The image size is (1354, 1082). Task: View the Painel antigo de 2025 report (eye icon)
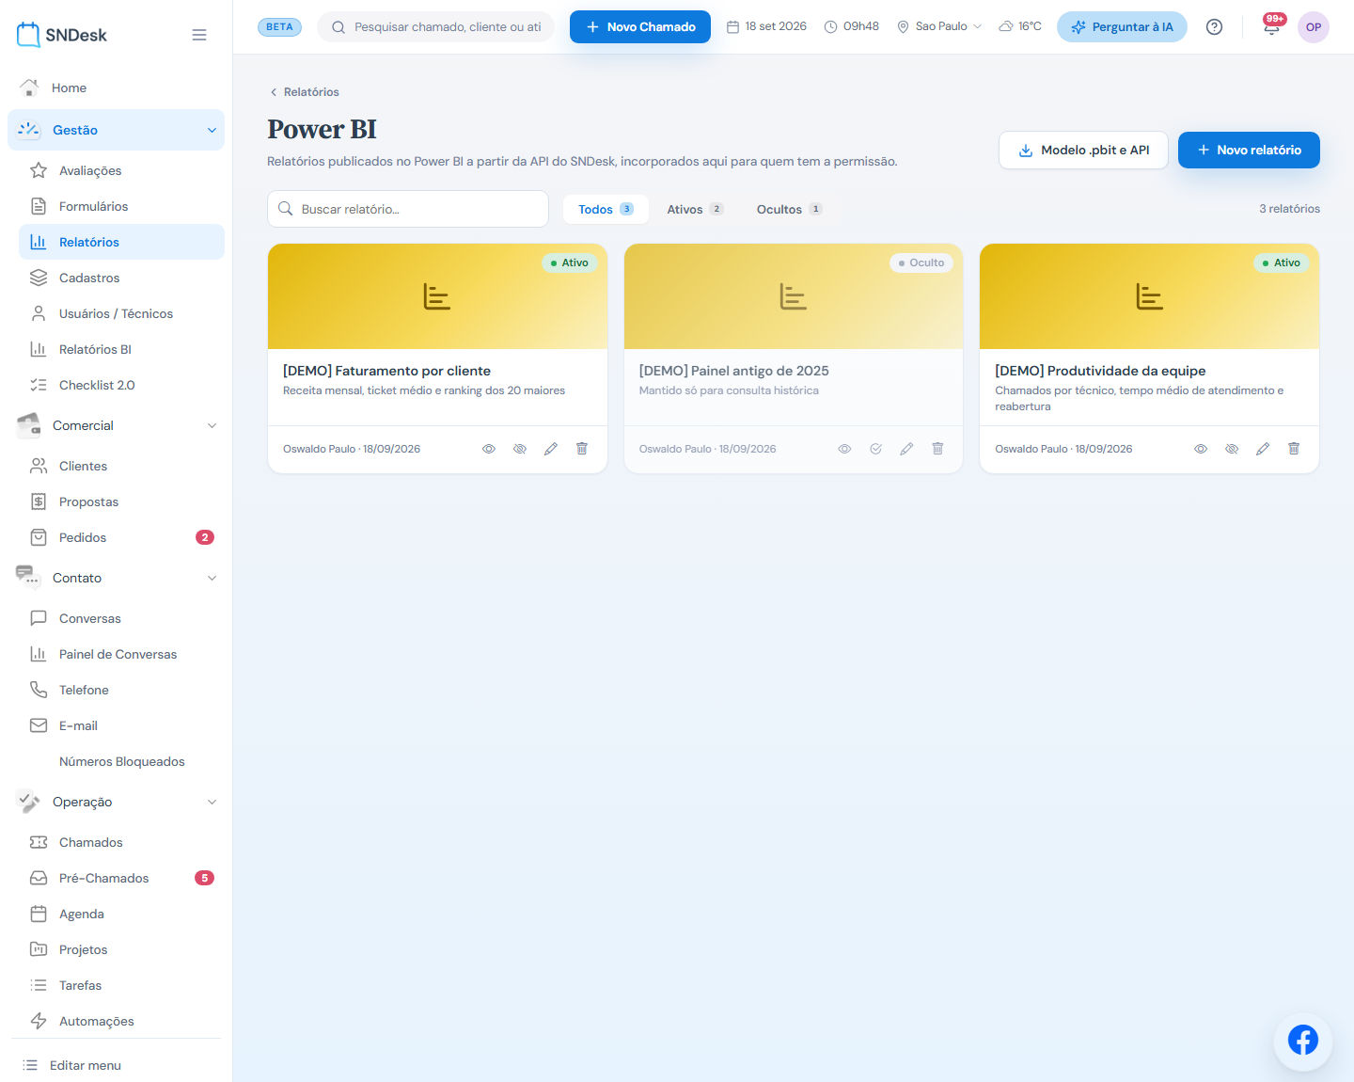844,449
